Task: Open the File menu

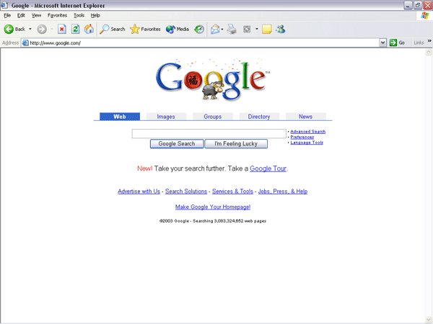Action: (7, 15)
